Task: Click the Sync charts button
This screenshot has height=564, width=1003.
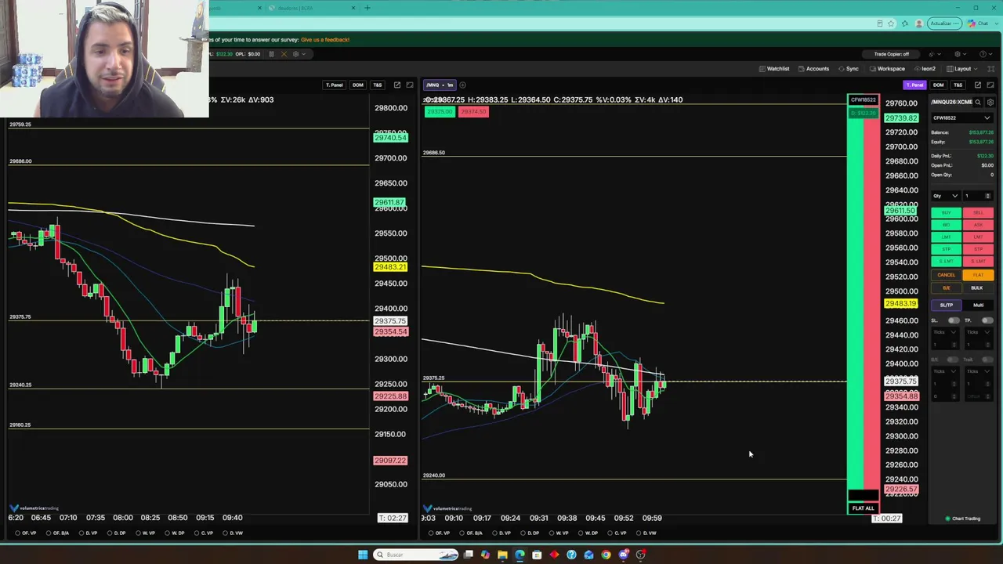Action: [849, 69]
